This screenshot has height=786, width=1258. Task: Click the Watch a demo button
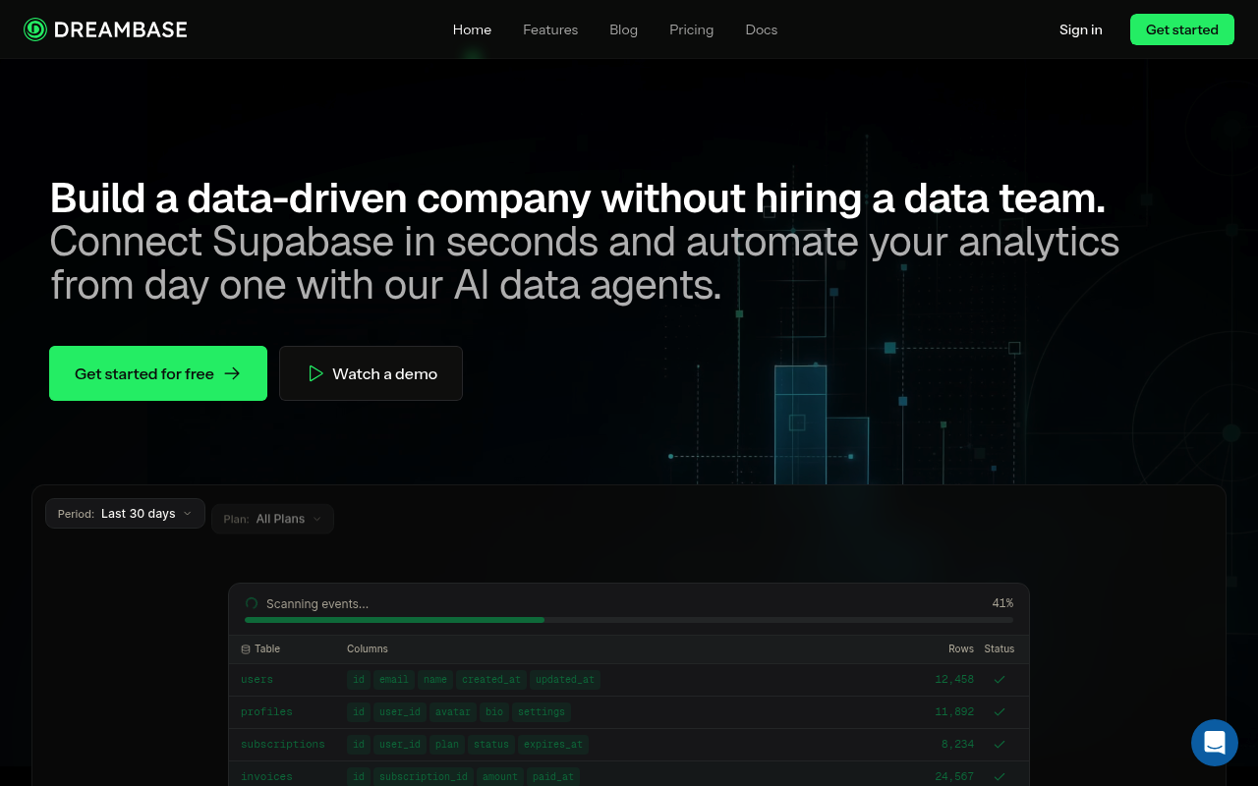pyautogui.click(x=371, y=373)
